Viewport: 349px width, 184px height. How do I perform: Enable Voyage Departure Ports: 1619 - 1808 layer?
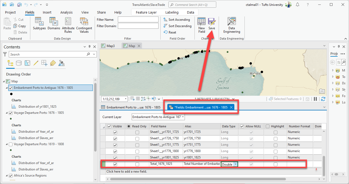(11, 144)
